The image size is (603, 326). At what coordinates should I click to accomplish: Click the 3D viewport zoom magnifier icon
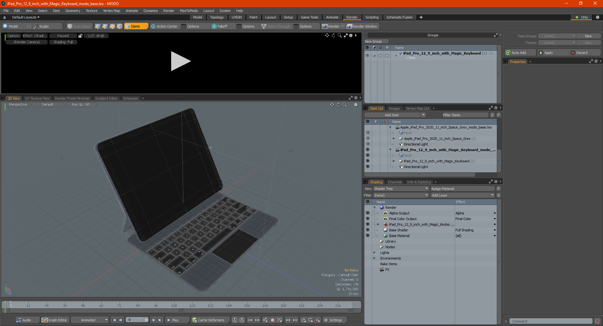pyautogui.click(x=345, y=105)
